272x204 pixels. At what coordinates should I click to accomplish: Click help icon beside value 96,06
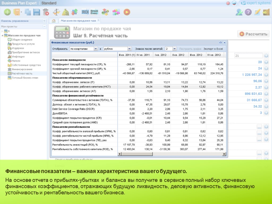[x=266, y=81]
